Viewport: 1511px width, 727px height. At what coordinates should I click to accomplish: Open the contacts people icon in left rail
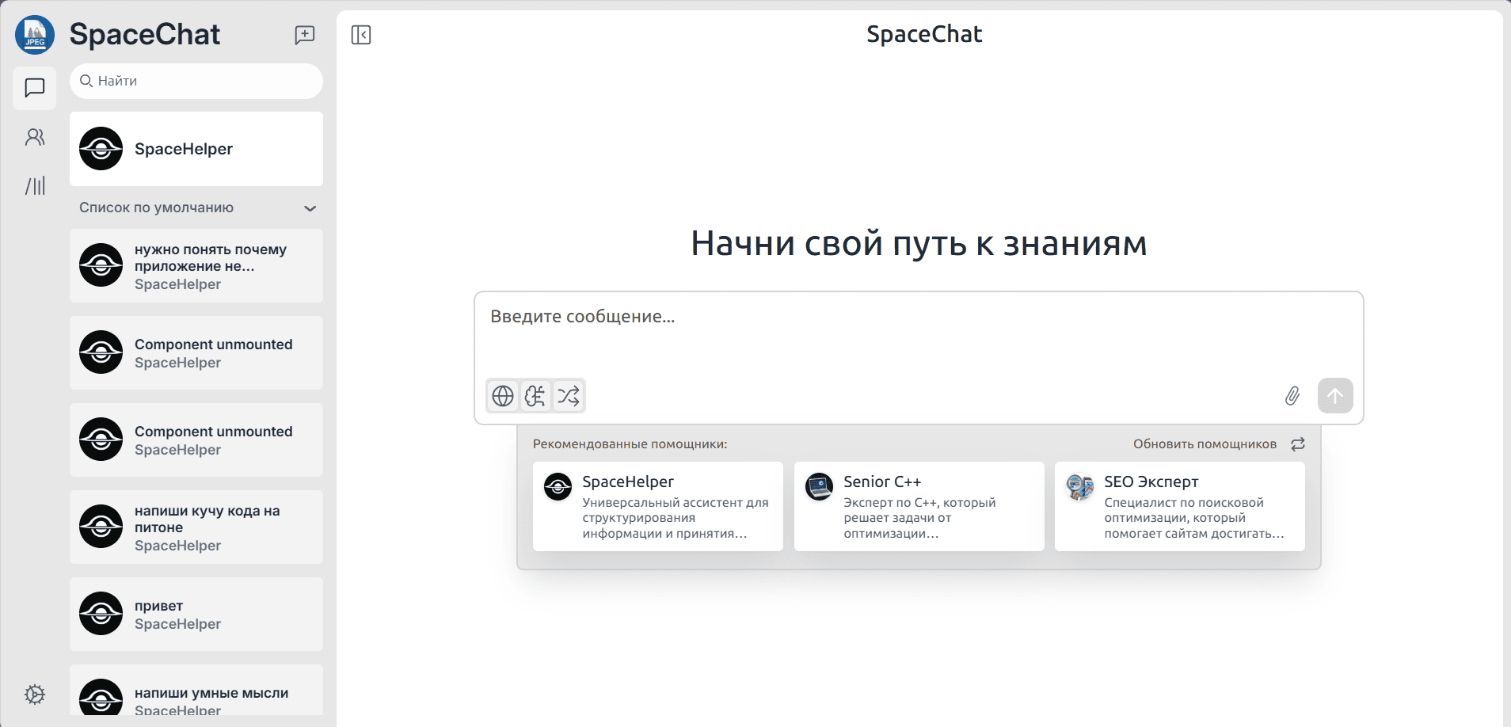[35, 138]
